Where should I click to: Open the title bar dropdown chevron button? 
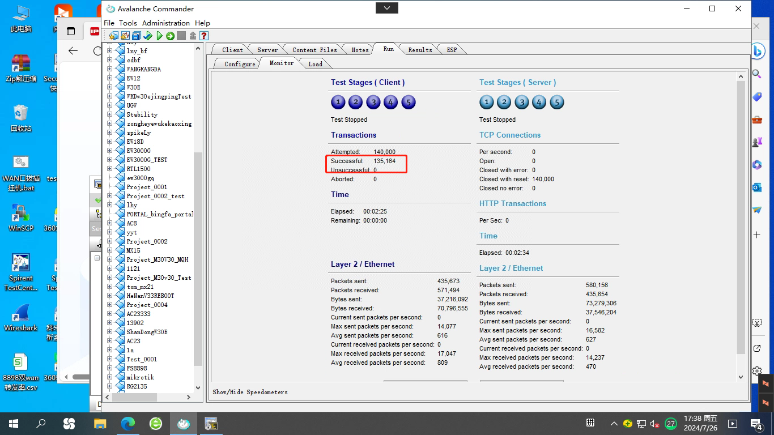pos(387,8)
